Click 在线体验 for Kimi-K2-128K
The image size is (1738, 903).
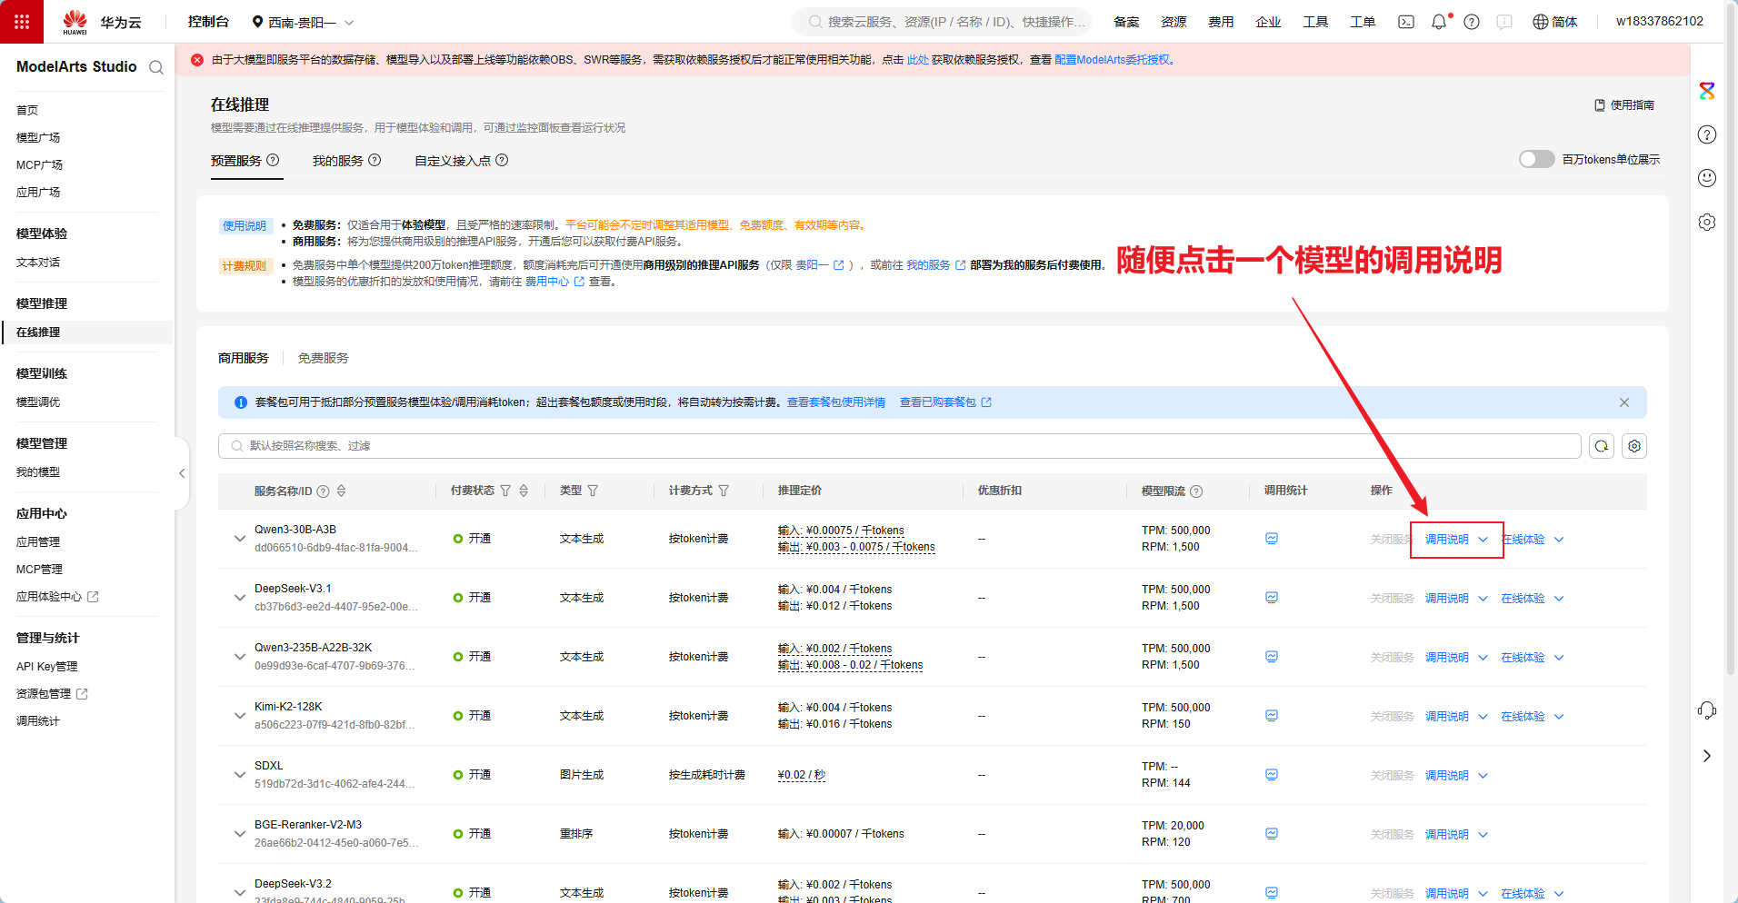1523,717
